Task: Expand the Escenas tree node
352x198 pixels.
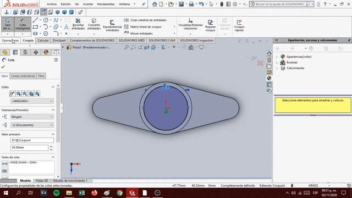Action: 277,62
